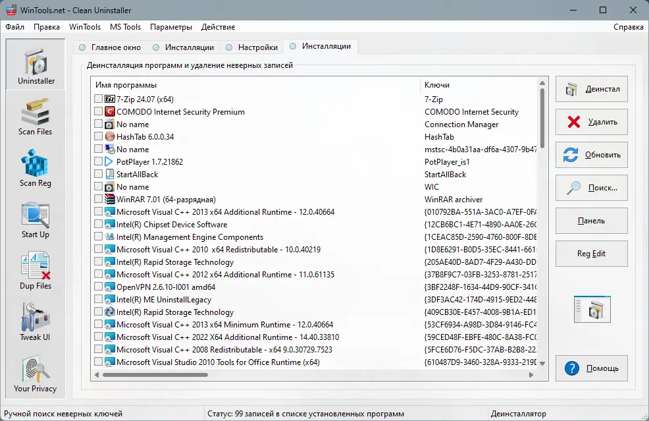The width and height of the screenshot is (649, 421).
Task: Click the Ключи column header
Action: click(x=479, y=85)
